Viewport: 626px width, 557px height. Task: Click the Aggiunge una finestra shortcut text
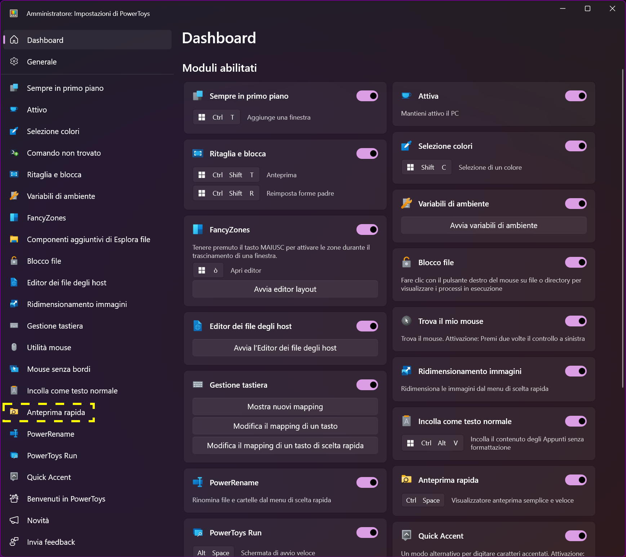coord(279,117)
